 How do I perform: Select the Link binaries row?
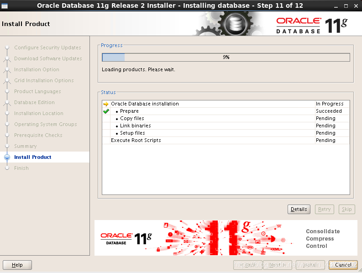[x=226, y=126]
